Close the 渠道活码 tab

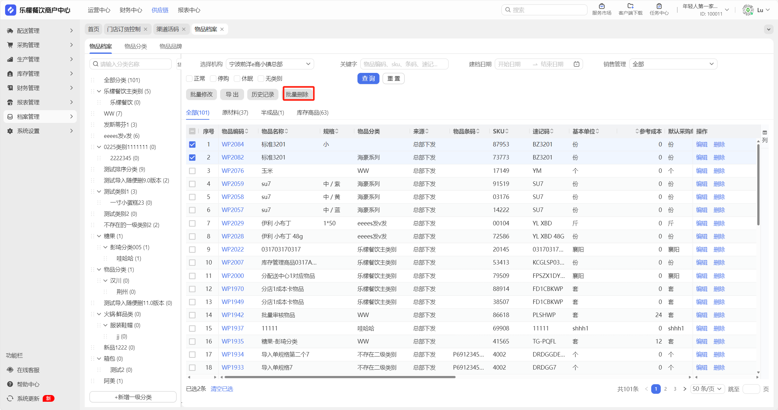184,29
